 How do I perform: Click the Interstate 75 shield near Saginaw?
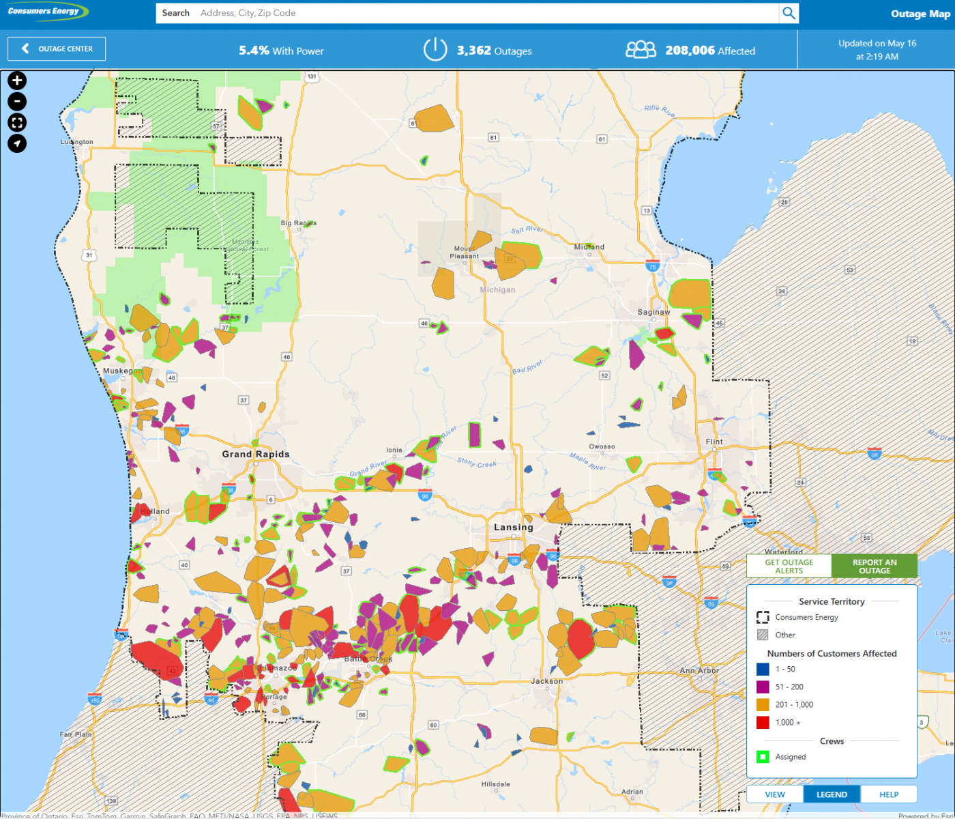(652, 265)
